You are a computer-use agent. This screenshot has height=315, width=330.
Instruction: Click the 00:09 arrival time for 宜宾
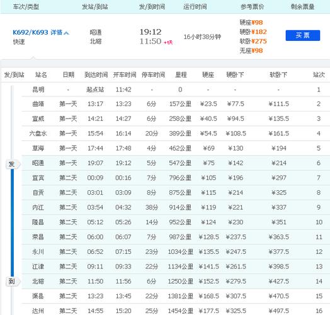click(x=95, y=178)
